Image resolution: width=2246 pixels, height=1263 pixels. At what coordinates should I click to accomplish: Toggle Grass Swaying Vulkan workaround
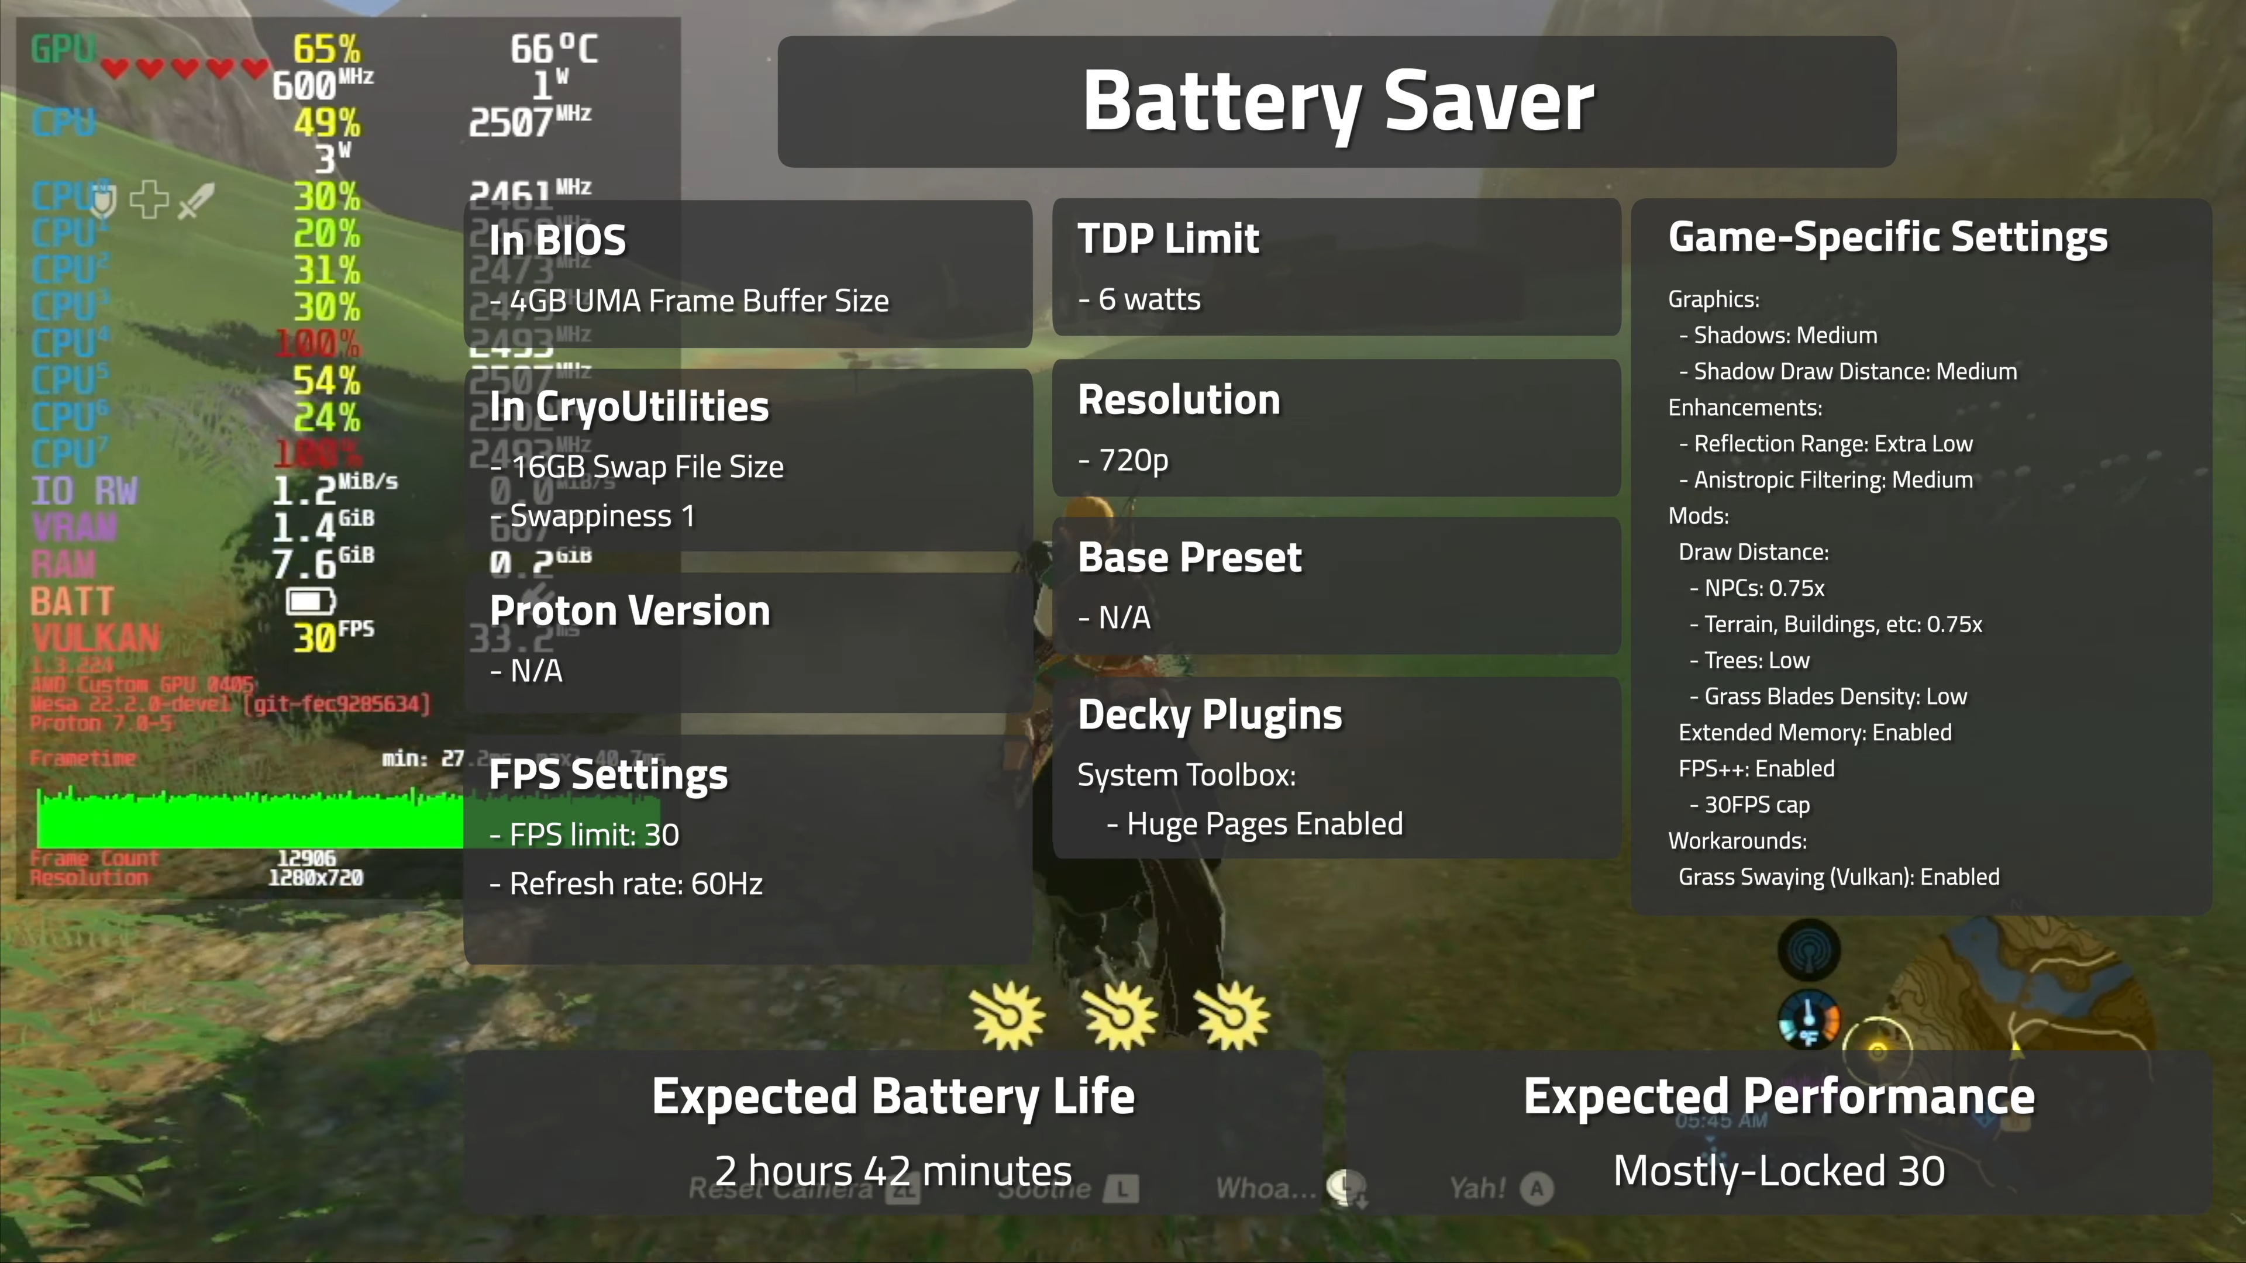click(x=1839, y=876)
